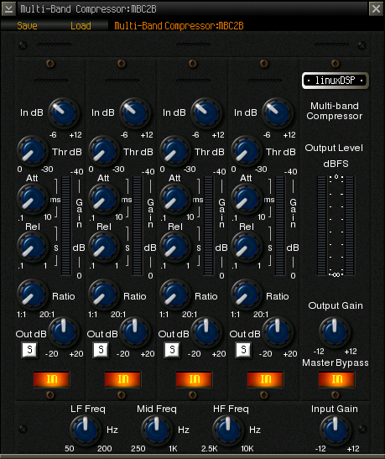The image size is (385, 459).
Task: Click band 2 Out dB knob
Action: [135, 332]
